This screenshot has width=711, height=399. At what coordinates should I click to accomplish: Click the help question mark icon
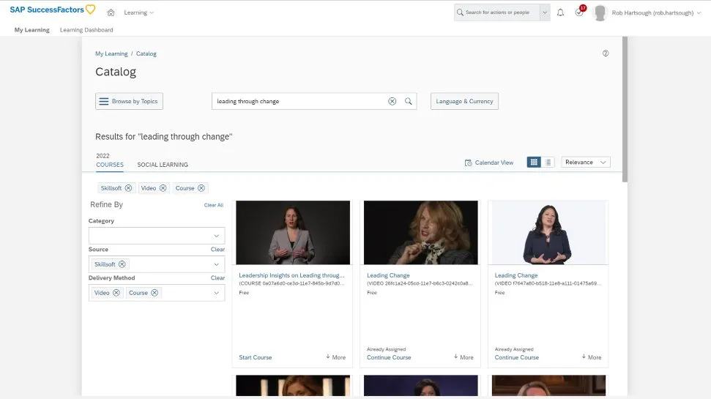pyautogui.click(x=606, y=53)
